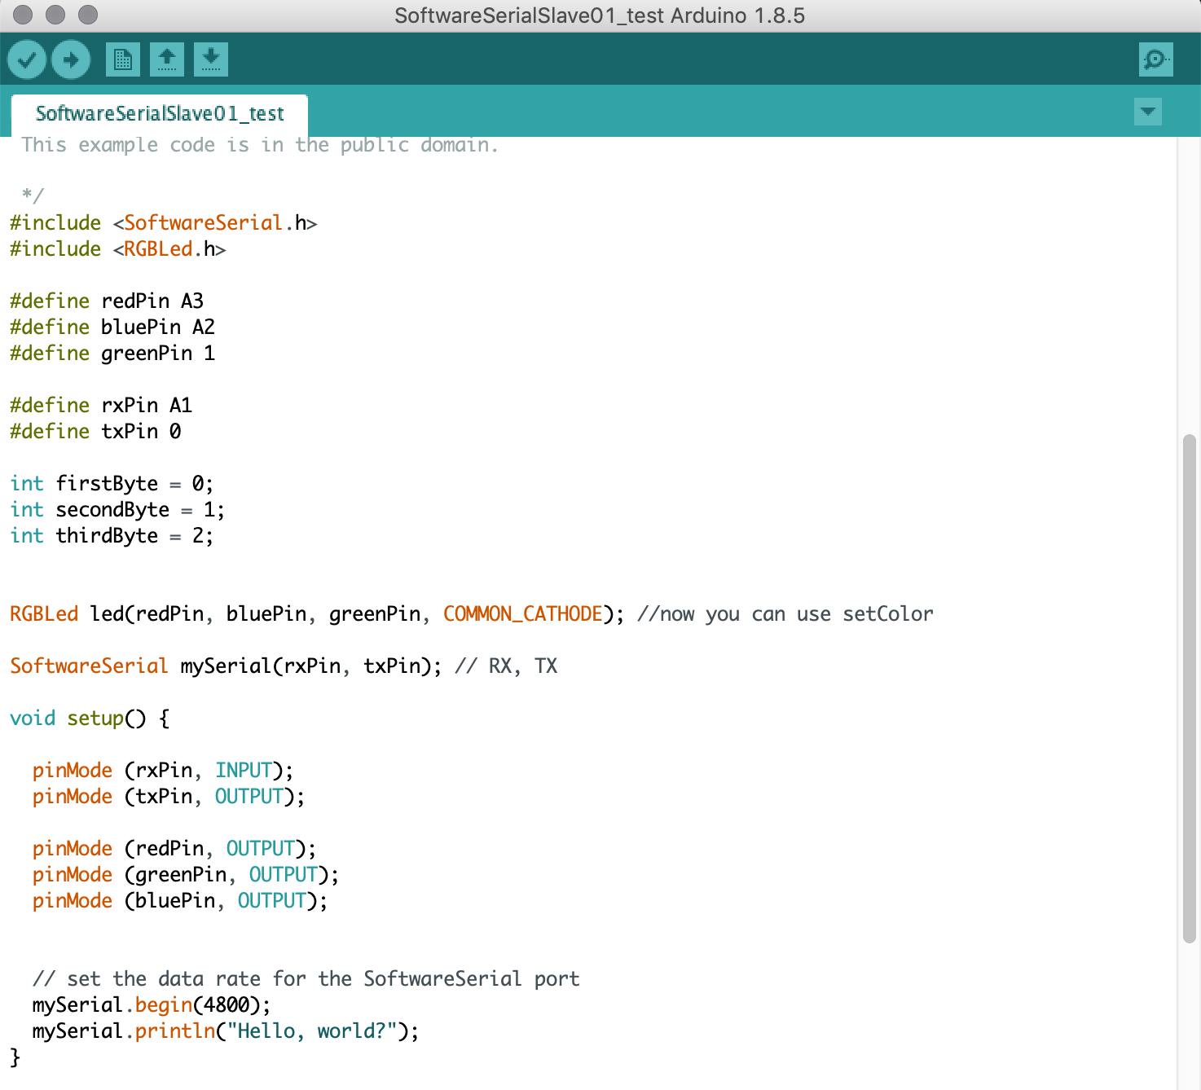Click the "#define redPin A3" line
This screenshot has height=1090, width=1201.
(107, 301)
